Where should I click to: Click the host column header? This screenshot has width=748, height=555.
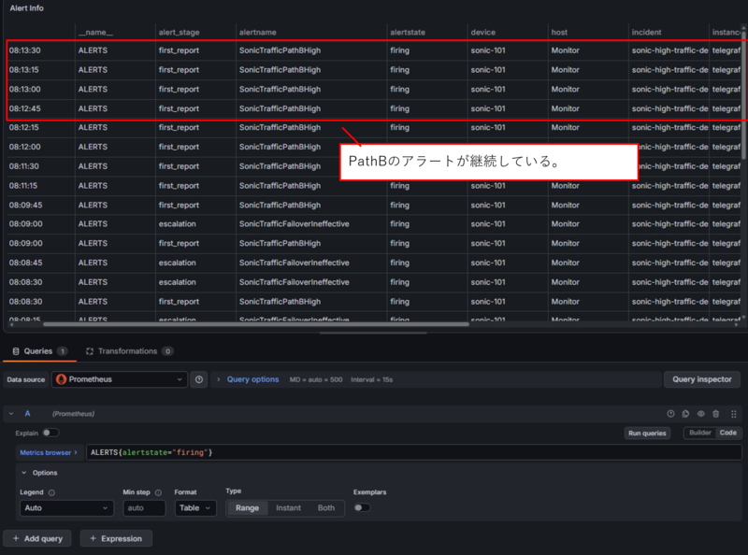(x=559, y=33)
